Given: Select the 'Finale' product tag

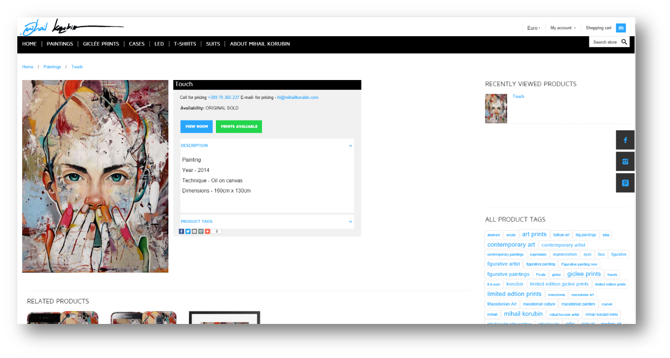Looking at the screenshot, I should tap(541, 275).
